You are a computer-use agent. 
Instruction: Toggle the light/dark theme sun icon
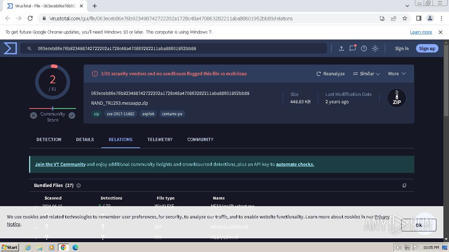pyautogui.click(x=375, y=49)
